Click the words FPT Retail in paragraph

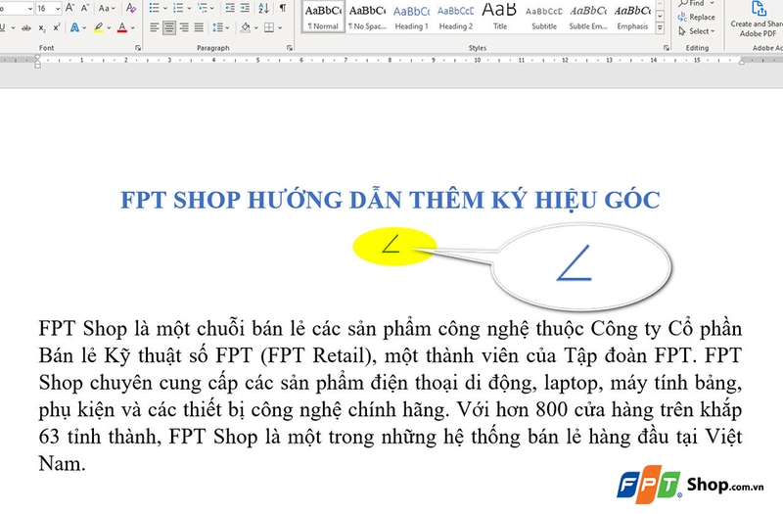point(316,355)
